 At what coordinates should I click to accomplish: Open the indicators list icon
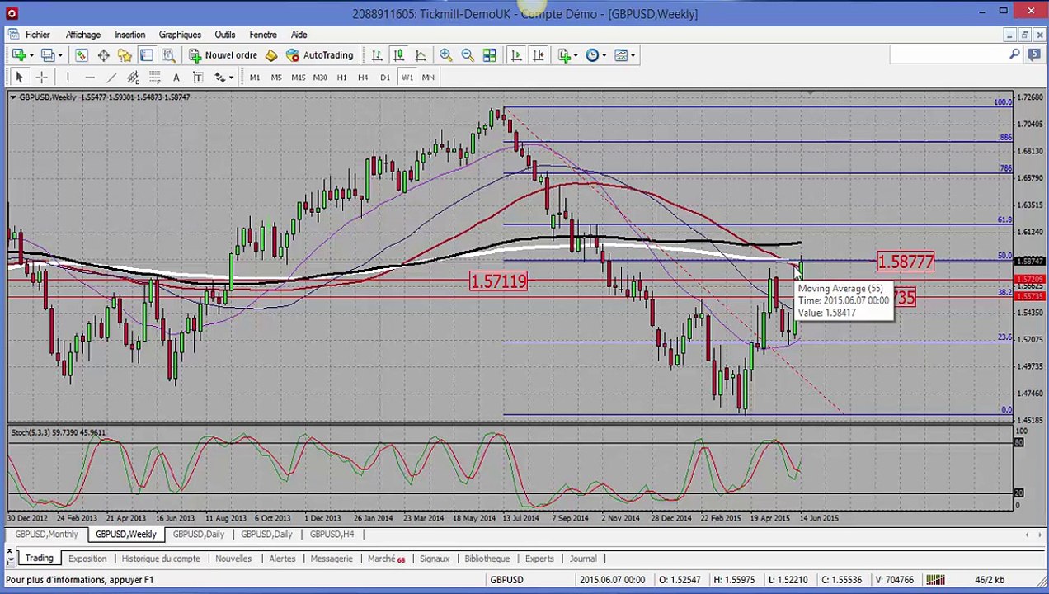click(564, 55)
